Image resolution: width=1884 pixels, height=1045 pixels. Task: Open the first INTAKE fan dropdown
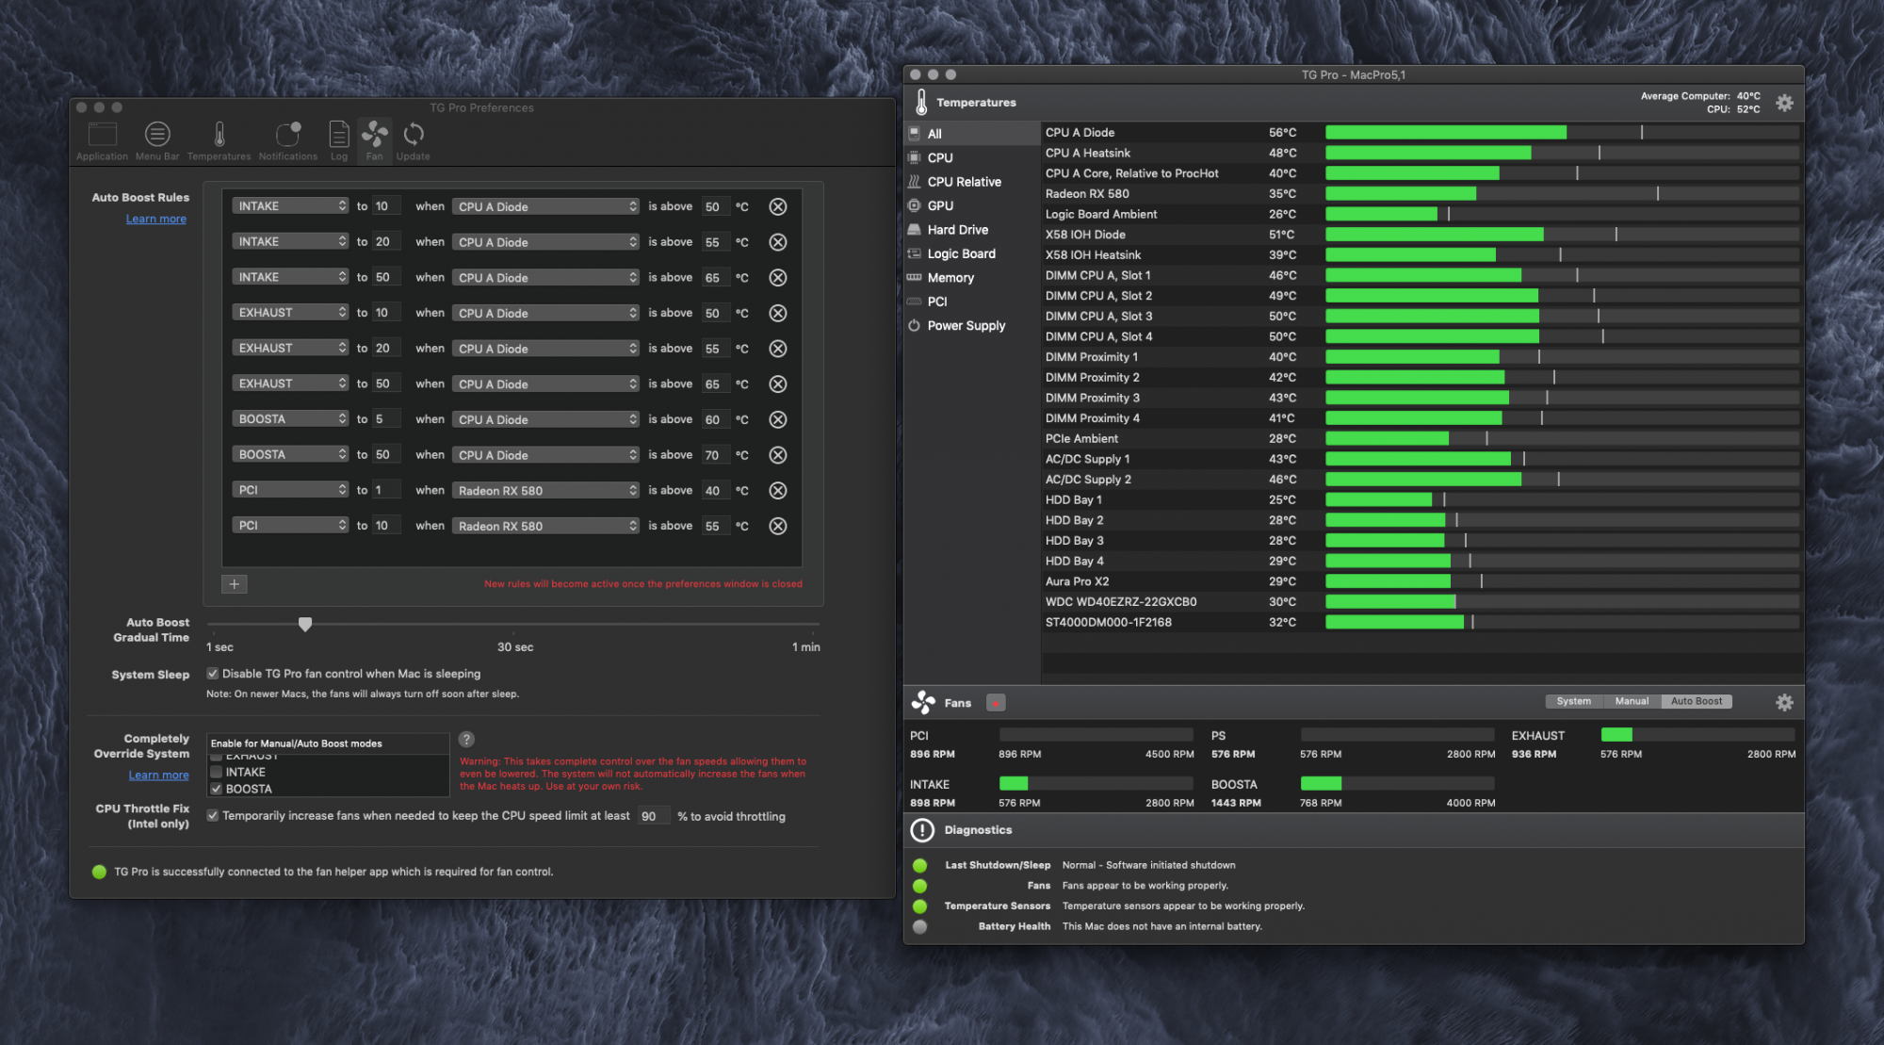pyautogui.click(x=290, y=206)
